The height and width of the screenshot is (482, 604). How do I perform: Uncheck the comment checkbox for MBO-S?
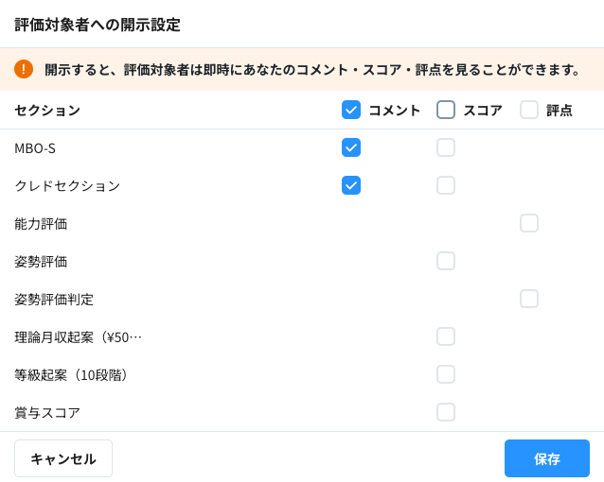pos(351,147)
